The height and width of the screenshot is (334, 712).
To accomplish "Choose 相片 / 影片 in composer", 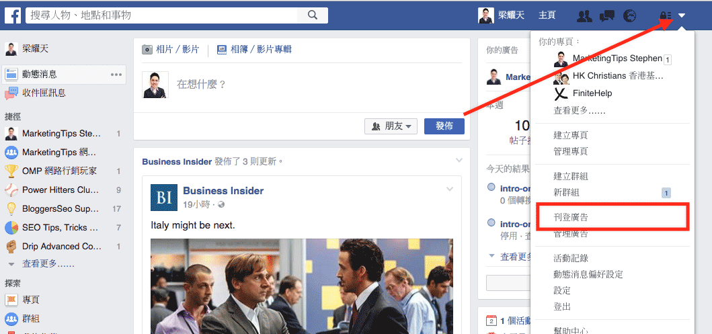I will point(170,50).
